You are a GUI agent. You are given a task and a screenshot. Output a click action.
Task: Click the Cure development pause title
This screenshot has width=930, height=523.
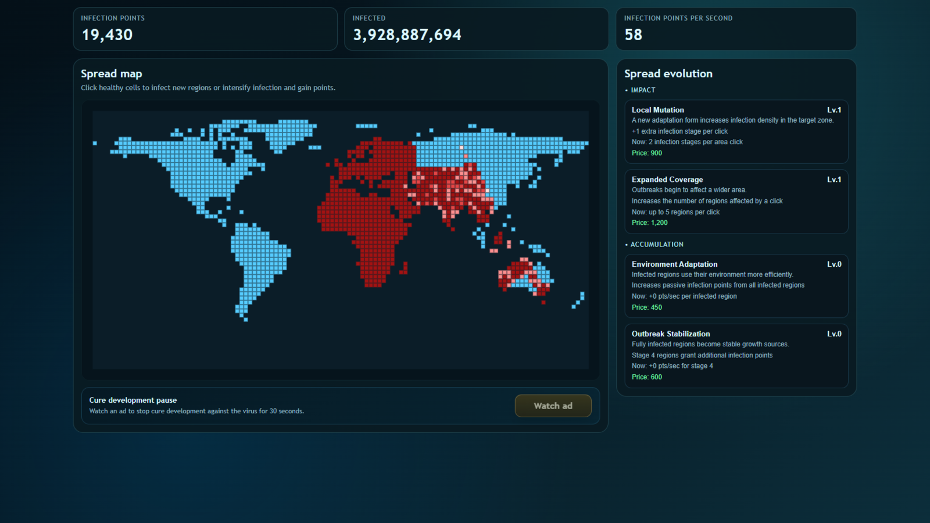click(x=133, y=400)
